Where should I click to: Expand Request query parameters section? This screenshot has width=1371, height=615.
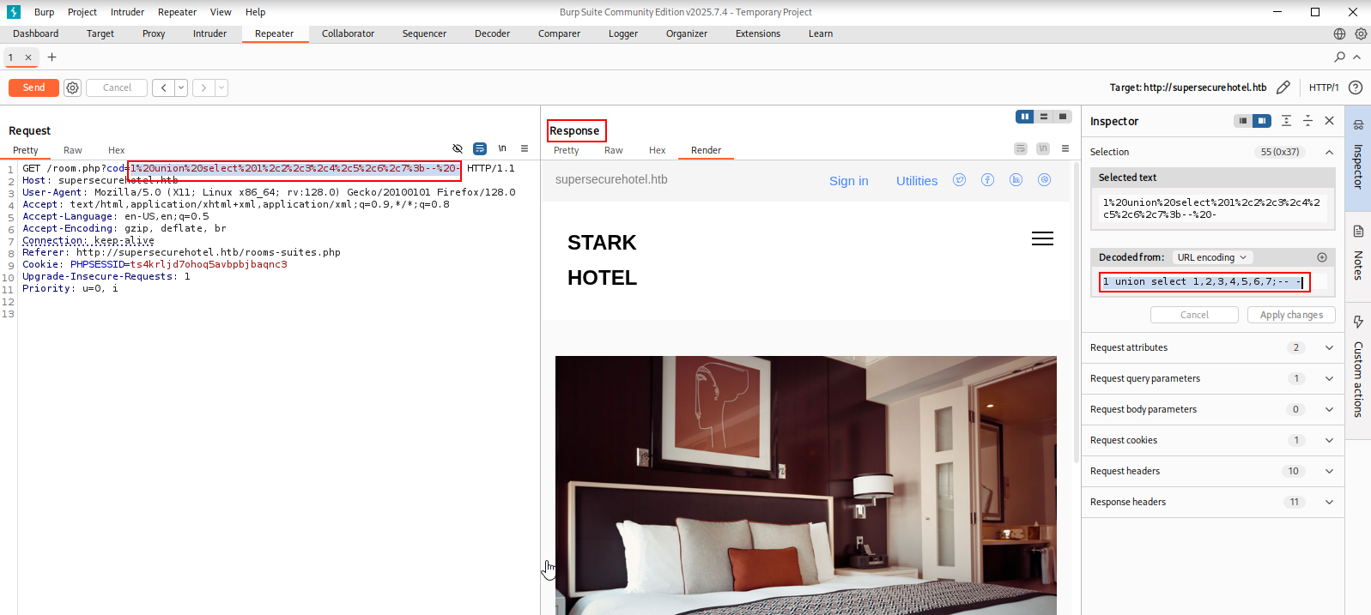(x=1212, y=378)
